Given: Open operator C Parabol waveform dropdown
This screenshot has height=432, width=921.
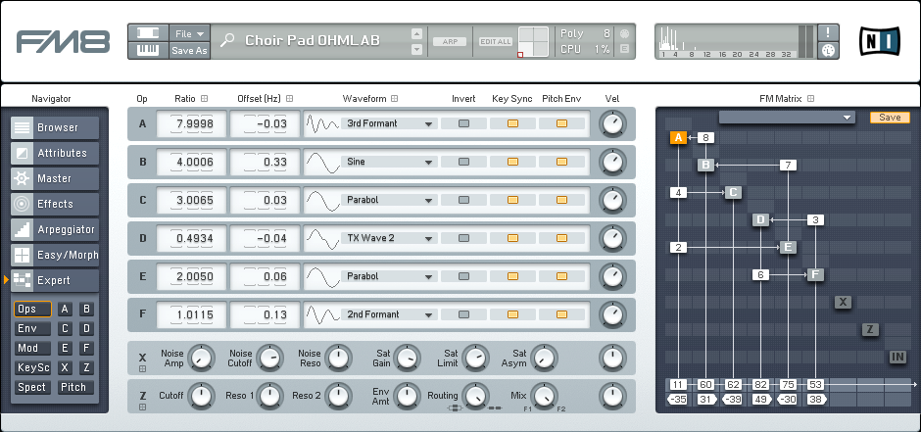Looking at the screenshot, I should pyautogui.click(x=389, y=200).
